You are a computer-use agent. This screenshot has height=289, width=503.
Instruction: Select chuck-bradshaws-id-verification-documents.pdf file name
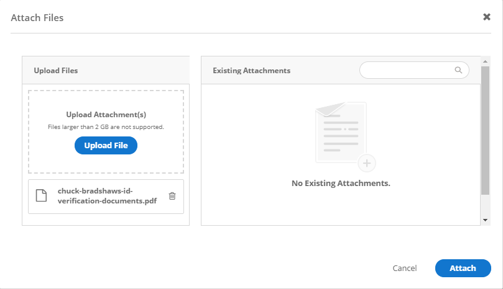pyautogui.click(x=108, y=196)
